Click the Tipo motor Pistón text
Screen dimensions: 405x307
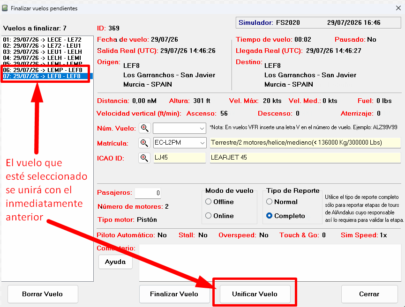(x=127, y=219)
